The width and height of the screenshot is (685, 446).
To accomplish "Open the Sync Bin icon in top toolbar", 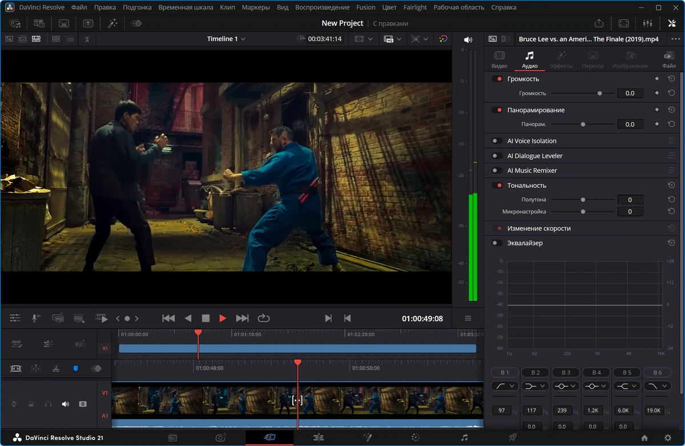I will click(x=39, y=23).
